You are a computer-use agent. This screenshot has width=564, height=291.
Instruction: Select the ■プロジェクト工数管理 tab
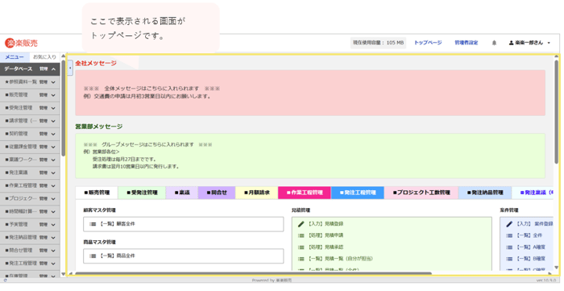pyautogui.click(x=421, y=193)
